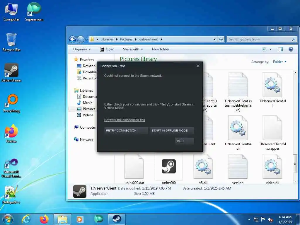
Task: Select the Recycle Bin desktop icon
Action: (x=11, y=42)
